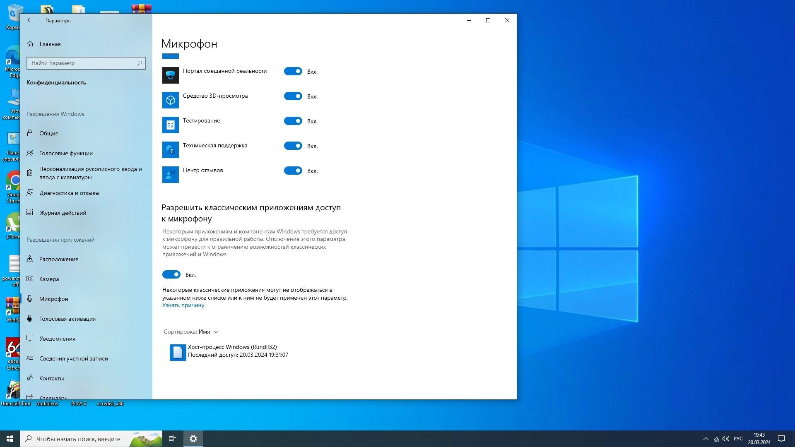The width and height of the screenshot is (795, 447).
Task: Open the Общие privacy section
Action: (86, 133)
